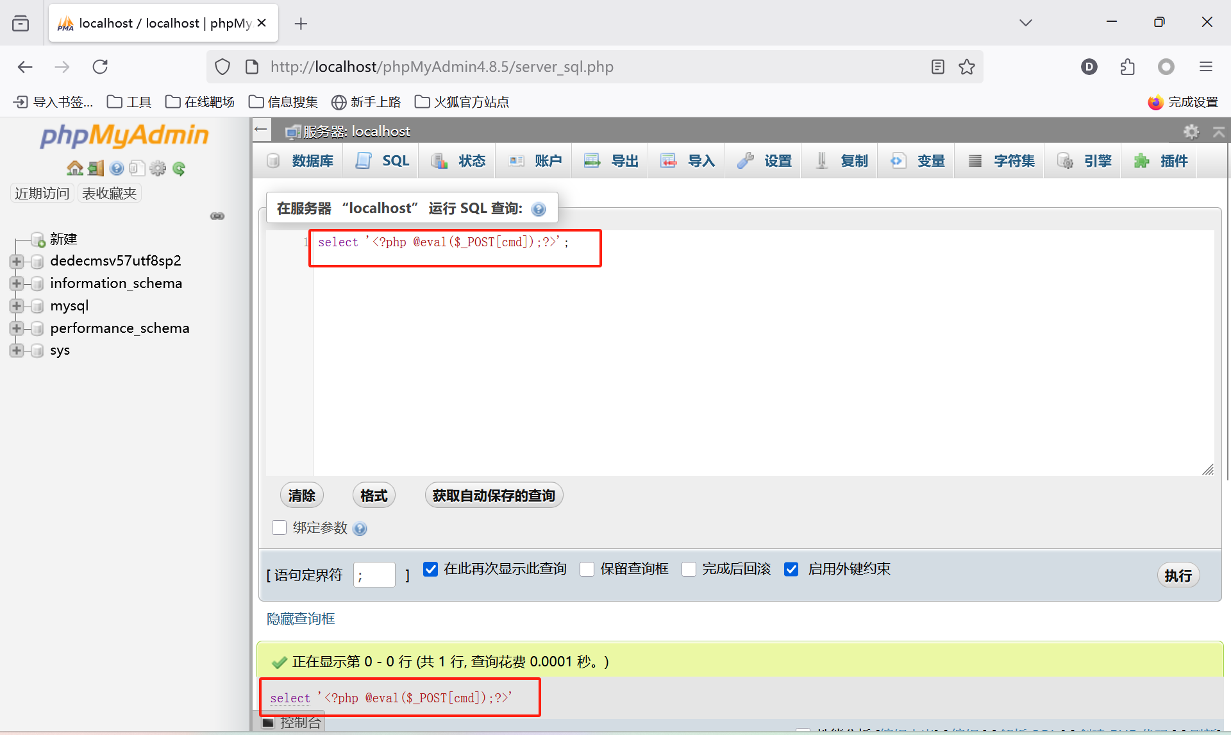1231x735 pixels.
Task: Switch to the SQL tab
Action: pyautogui.click(x=382, y=161)
